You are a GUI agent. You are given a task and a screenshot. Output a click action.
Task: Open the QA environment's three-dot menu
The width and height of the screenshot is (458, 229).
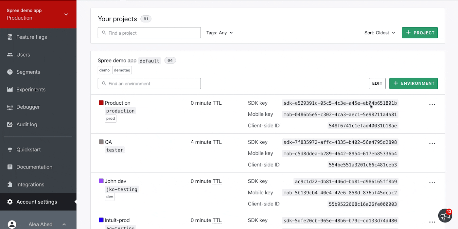coord(432,144)
